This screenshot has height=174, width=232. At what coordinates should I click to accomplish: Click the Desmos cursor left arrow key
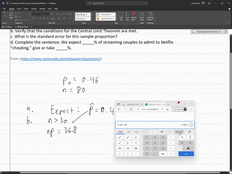coord(182,143)
